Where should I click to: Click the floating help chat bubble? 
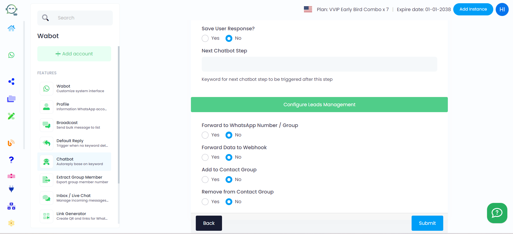(x=497, y=213)
